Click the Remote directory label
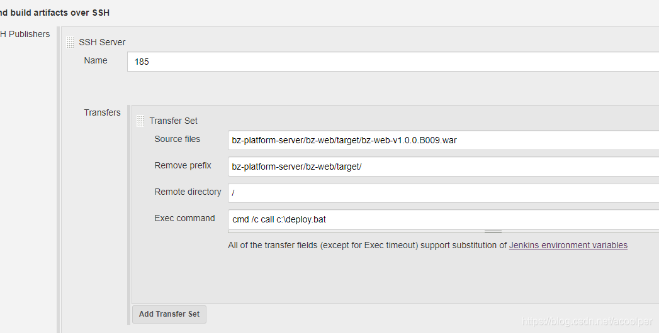The height and width of the screenshot is (333, 659). (x=188, y=192)
